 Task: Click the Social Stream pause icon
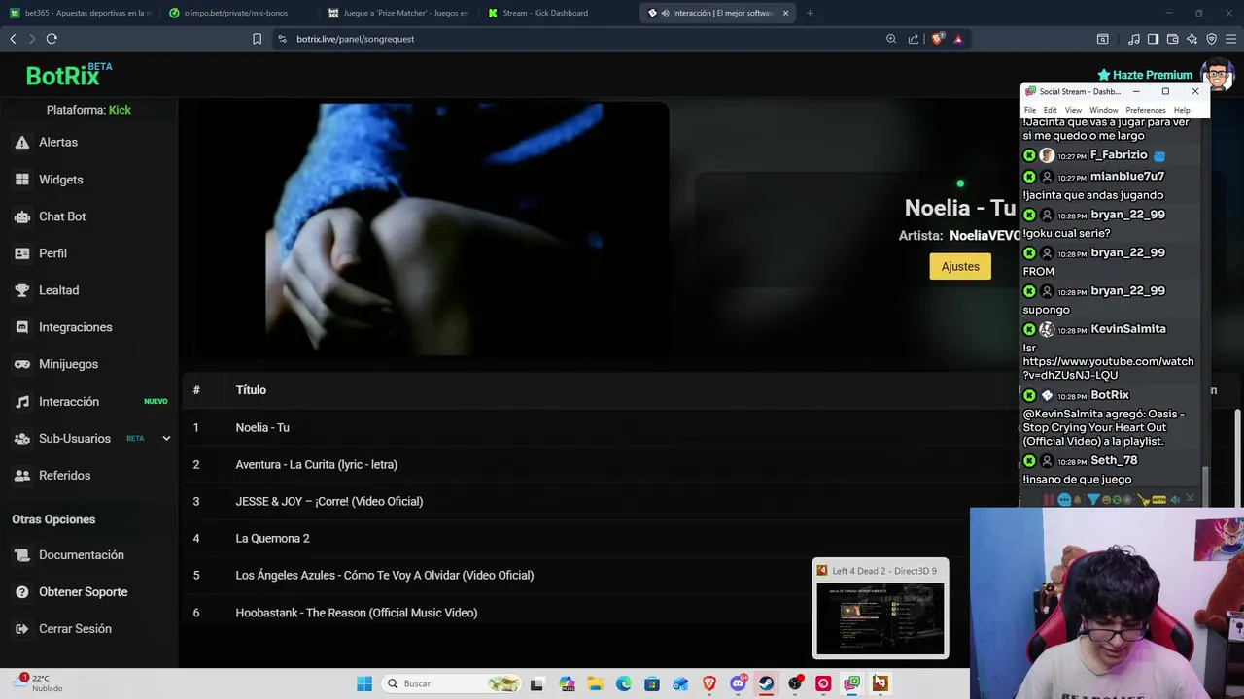tap(1049, 499)
